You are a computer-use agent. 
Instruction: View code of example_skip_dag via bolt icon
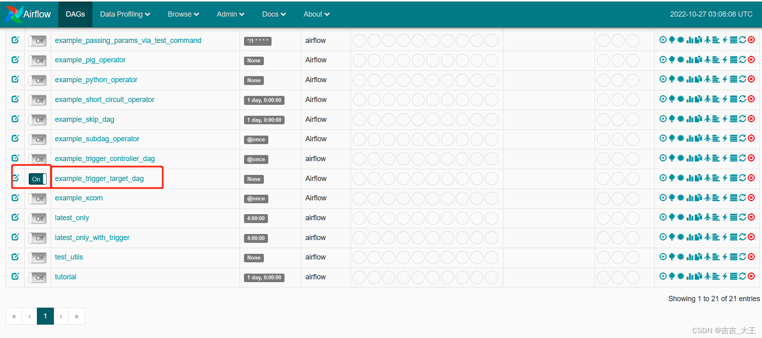pos(725,119)
